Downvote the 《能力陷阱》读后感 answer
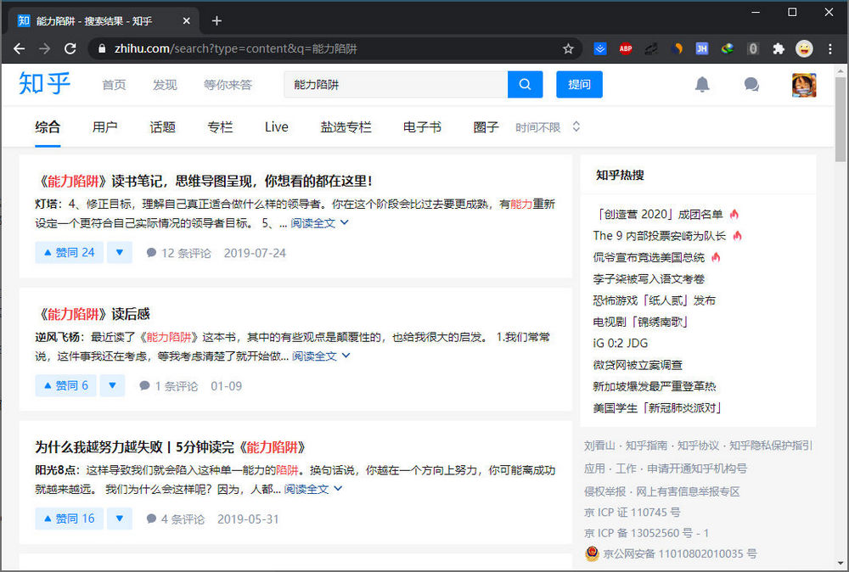The image size is (849, 572). click(x=112, y=385)
